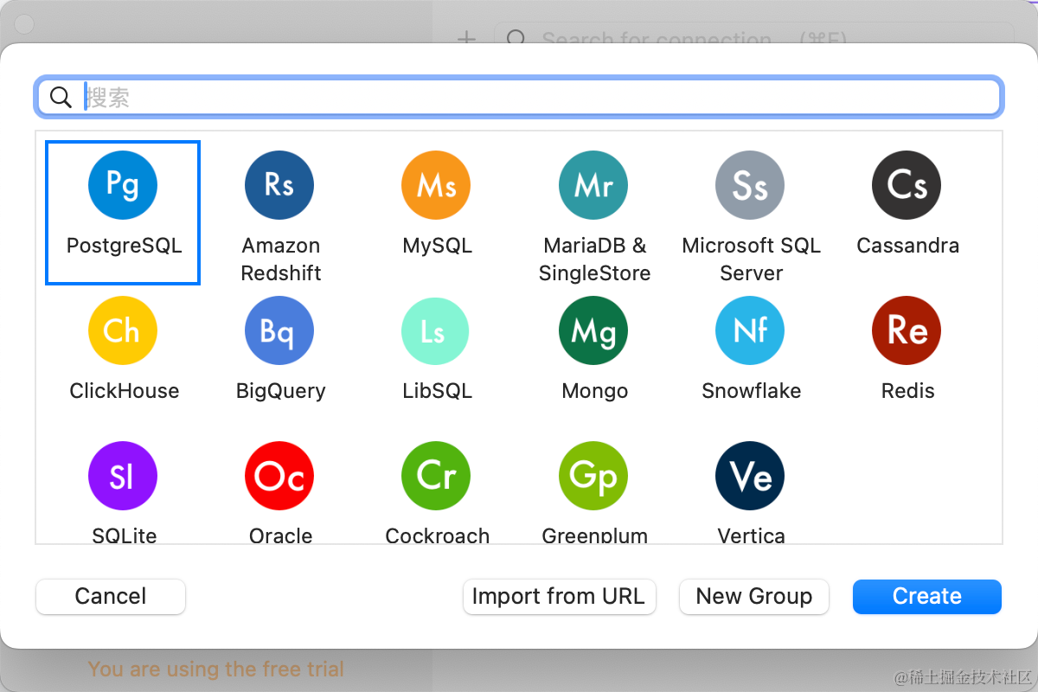Click 'You are using the free trial' text
Viewport: 1038px width, 692px height.
(x=216, y=669)
